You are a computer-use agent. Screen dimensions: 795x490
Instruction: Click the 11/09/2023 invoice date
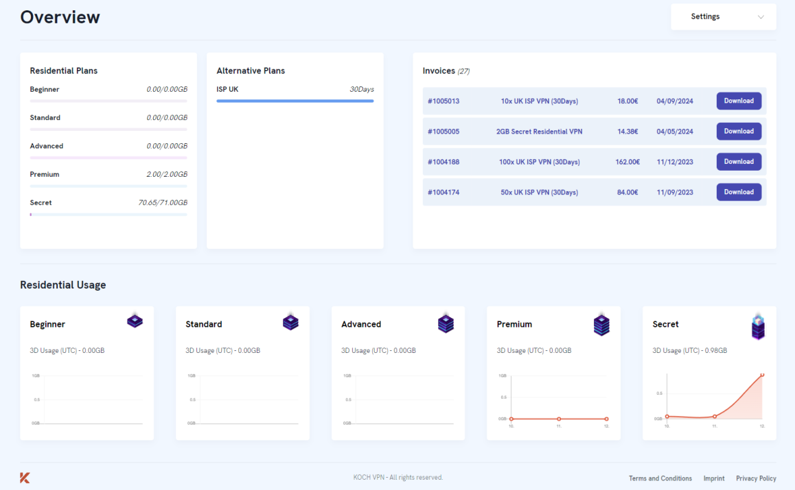pos(675,193)
